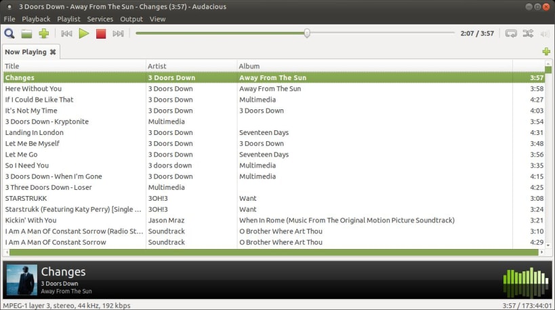Select "Kickin' With You" track

274,220
